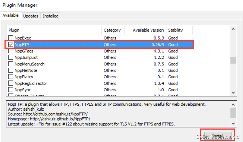
Task: Click version 1.2.2 in NppJumpList row
Action: pos(159,57)
